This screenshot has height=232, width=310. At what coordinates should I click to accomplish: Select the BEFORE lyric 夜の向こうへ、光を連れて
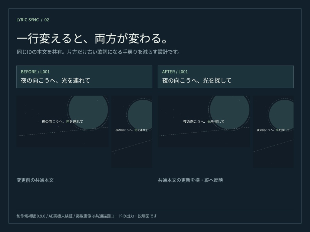[x=55, y=80]
